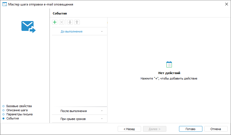Image resolution: width=231 pixels, height=135 pixels.
Task: Go to the Базовые свойства wizard step
Action: tap(19, 106)
